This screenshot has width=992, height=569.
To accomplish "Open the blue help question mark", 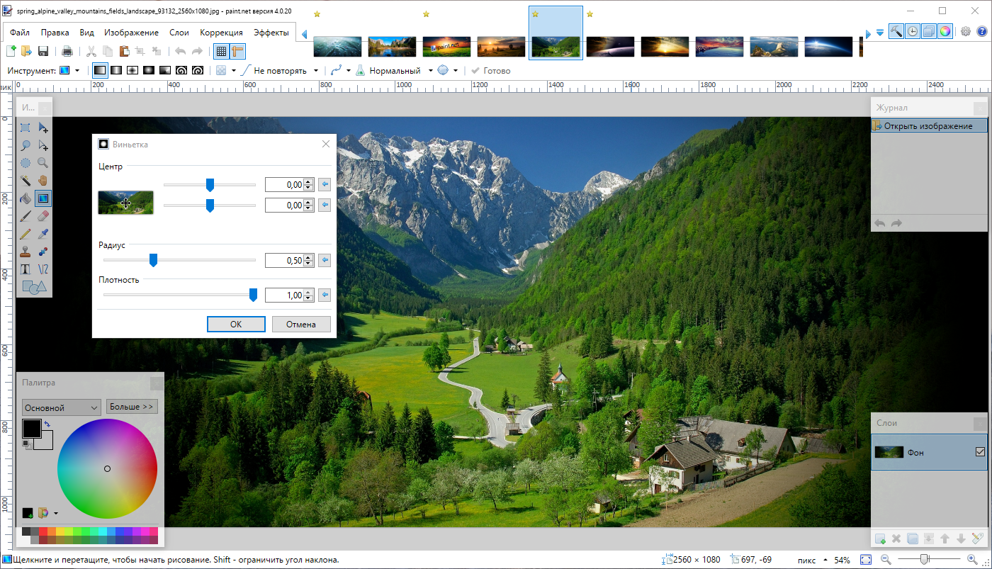I will point(982,31).
